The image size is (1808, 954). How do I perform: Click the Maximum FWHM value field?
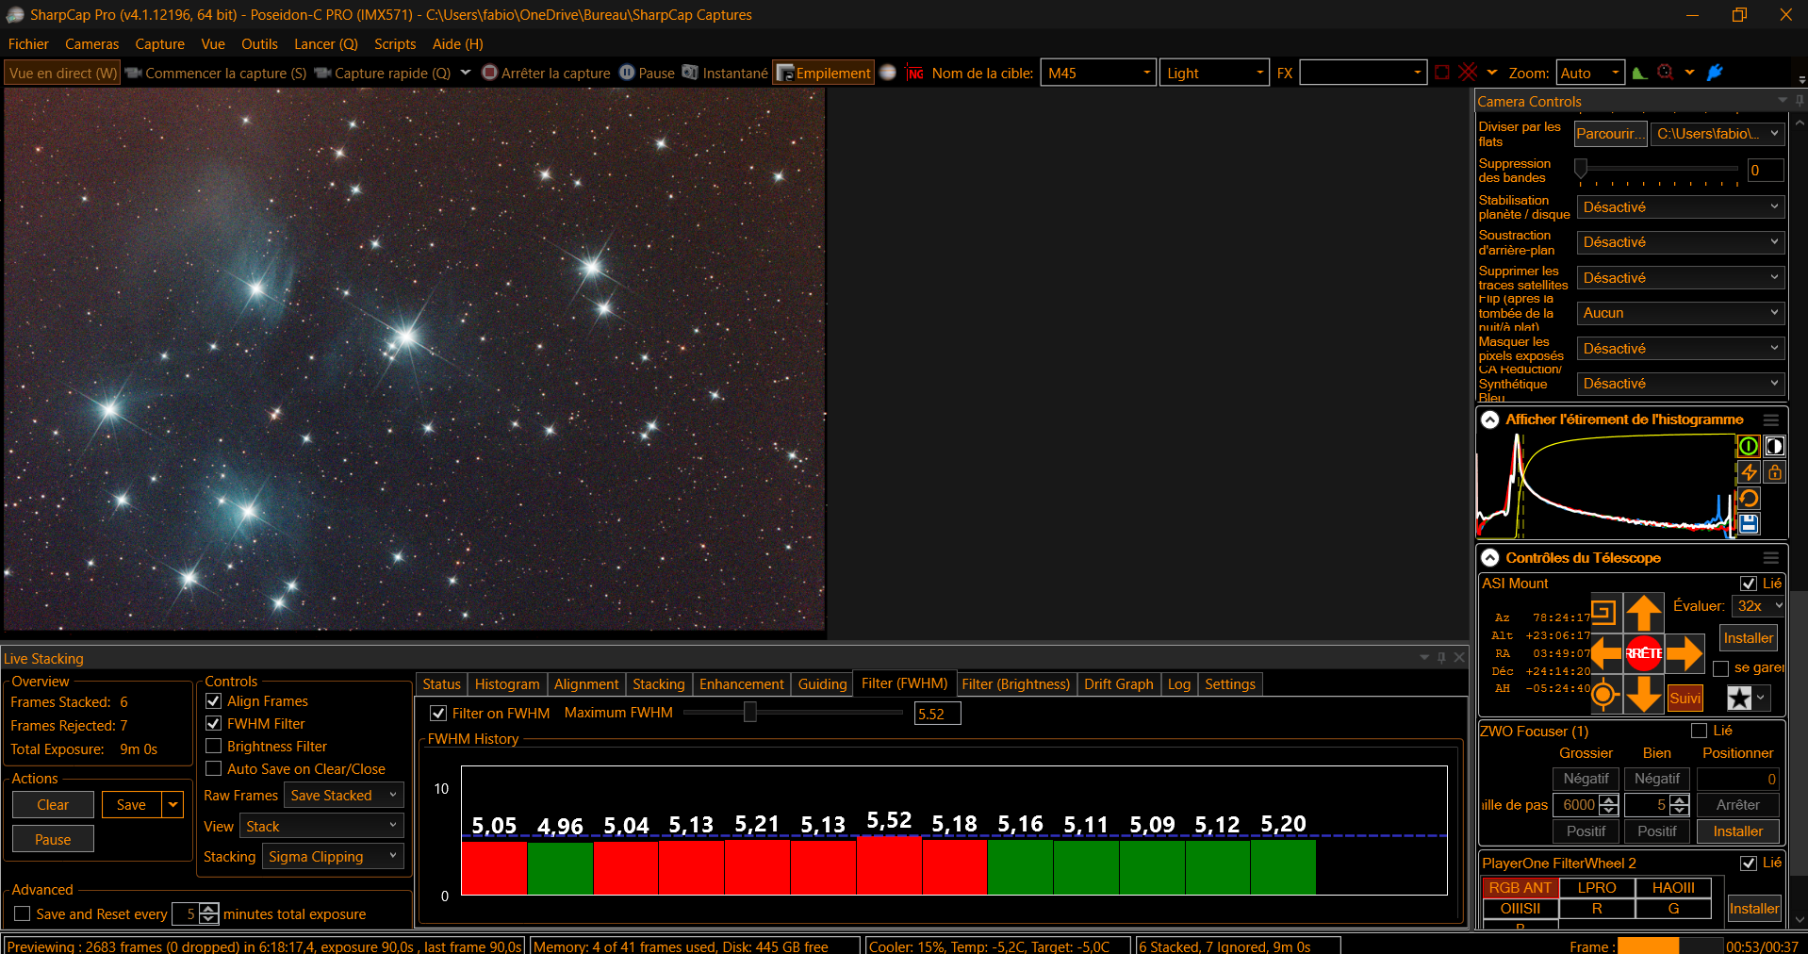tap(937, 714)
